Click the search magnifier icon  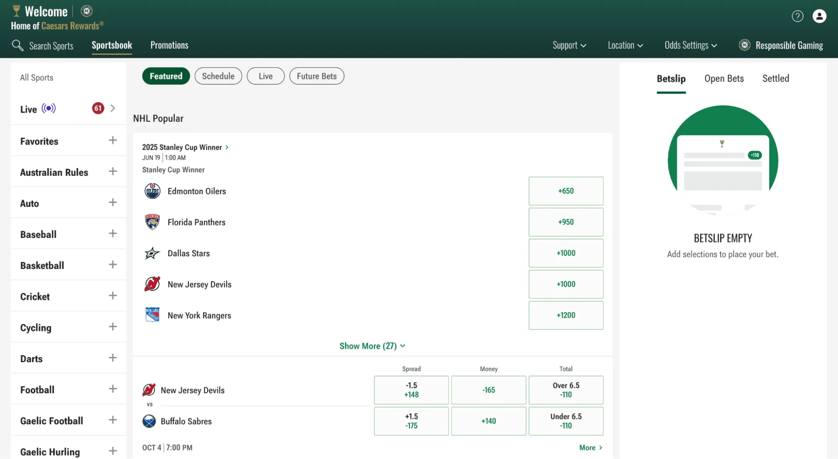point(18,45)
